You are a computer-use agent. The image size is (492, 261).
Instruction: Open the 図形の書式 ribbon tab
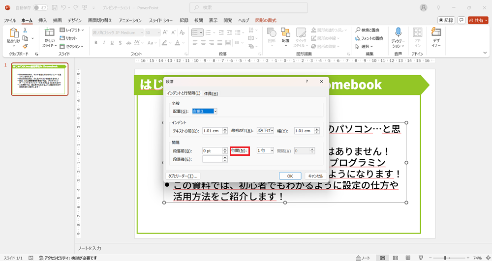point(266,20)
